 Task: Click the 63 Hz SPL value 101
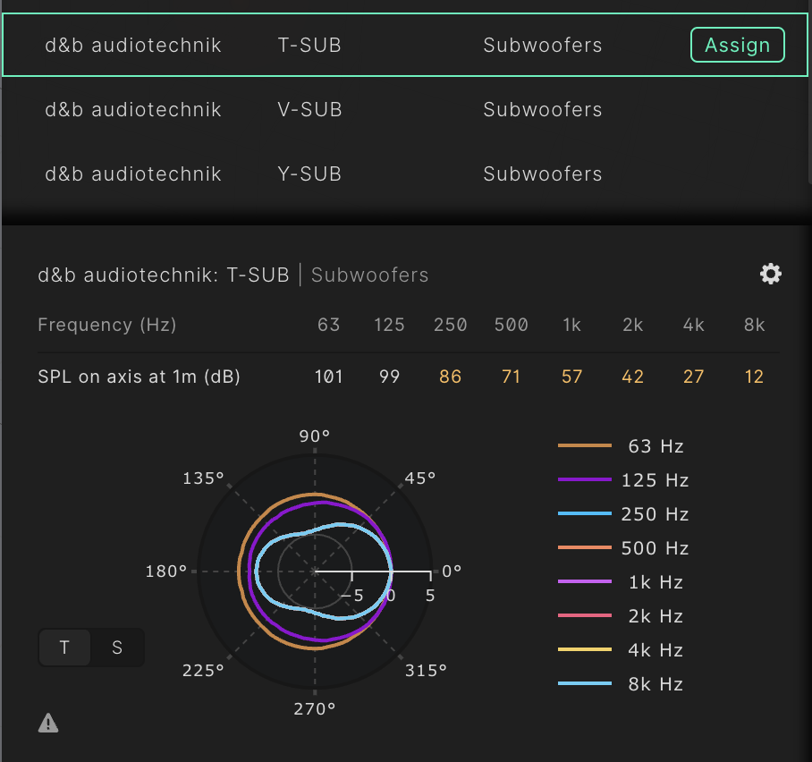[329, 377]
